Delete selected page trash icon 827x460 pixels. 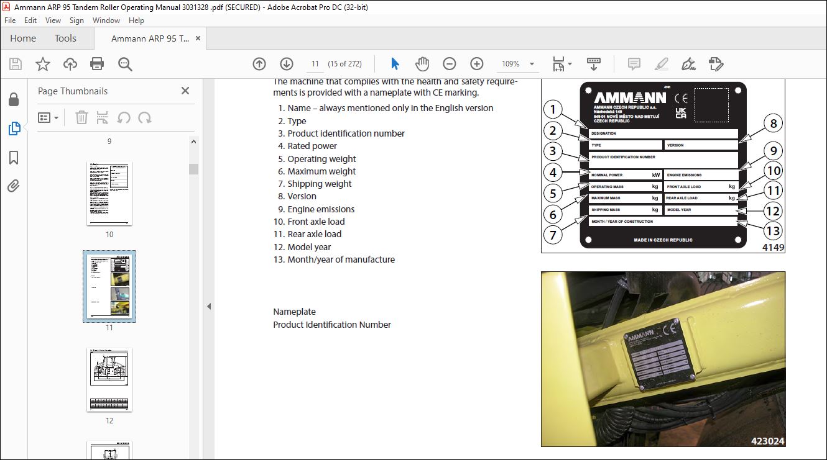81,117
